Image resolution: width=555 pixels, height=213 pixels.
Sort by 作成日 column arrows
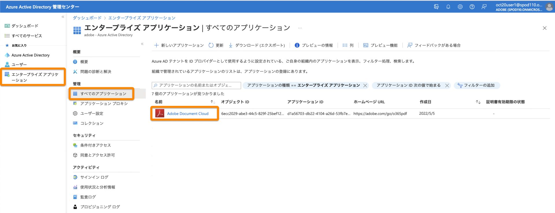click(x=478, y=102)
